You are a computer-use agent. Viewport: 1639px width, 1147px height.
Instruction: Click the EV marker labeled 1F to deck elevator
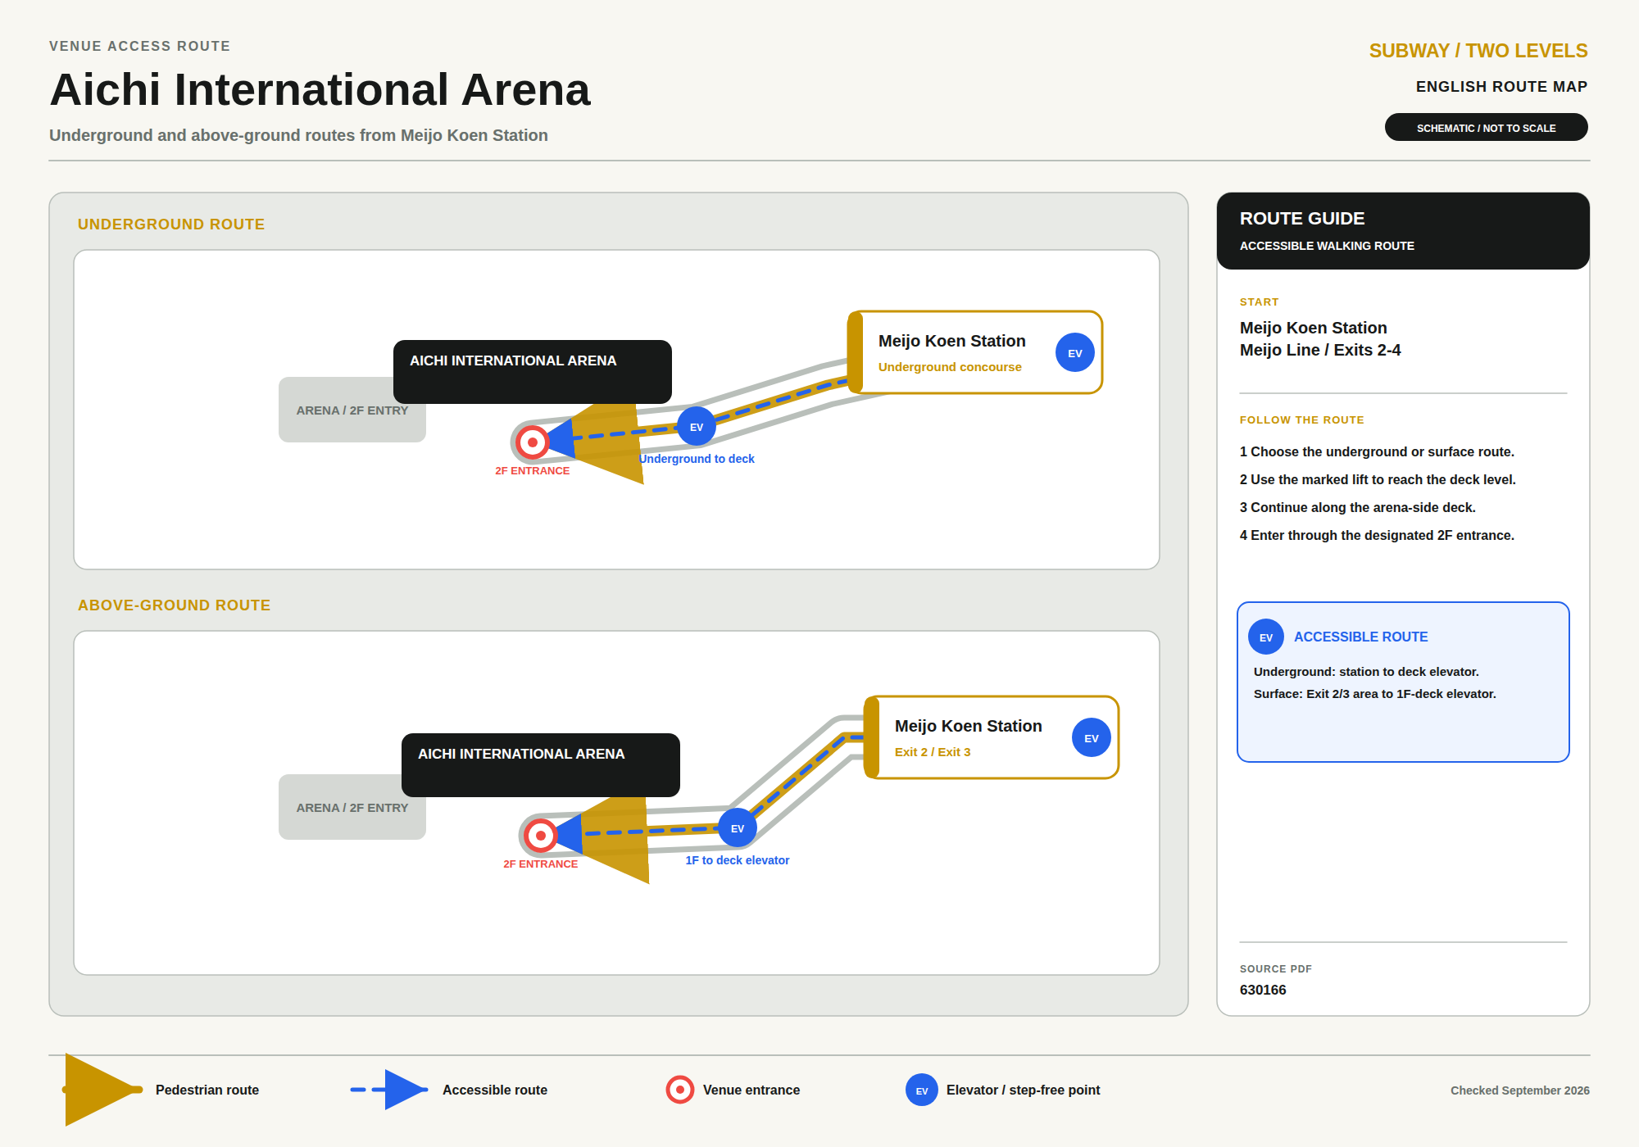click(738, 827)
